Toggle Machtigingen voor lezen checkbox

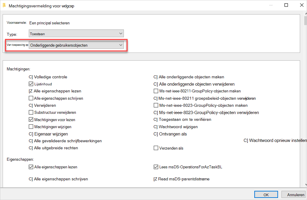(31, 119)
